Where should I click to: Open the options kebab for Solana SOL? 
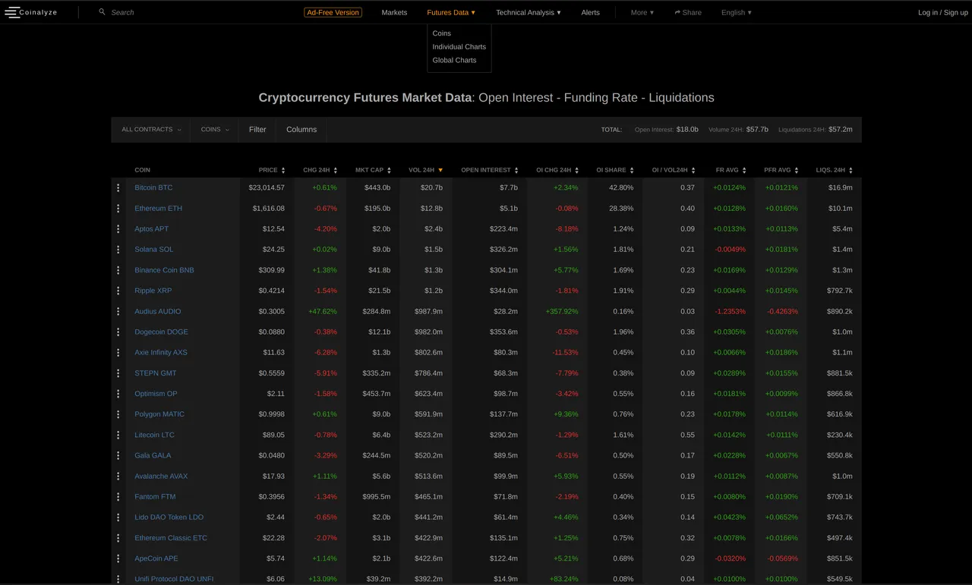[118, 249]
